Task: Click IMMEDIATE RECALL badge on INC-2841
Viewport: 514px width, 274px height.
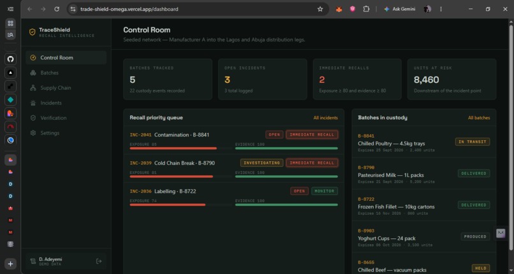Action: [312, 134]
